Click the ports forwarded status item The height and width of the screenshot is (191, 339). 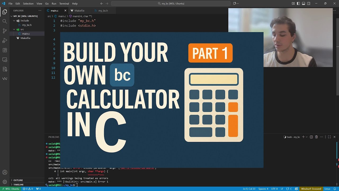38,189
